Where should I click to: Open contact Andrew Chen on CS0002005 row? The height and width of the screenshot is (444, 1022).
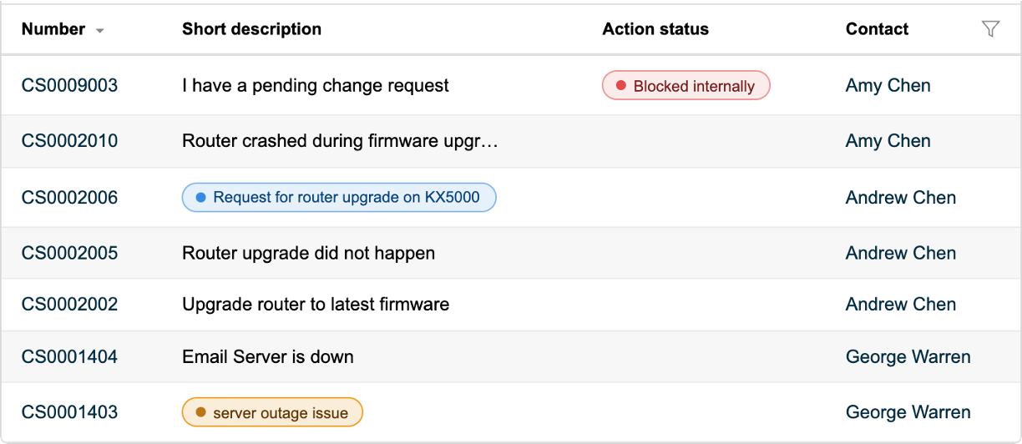coord(901,253)
